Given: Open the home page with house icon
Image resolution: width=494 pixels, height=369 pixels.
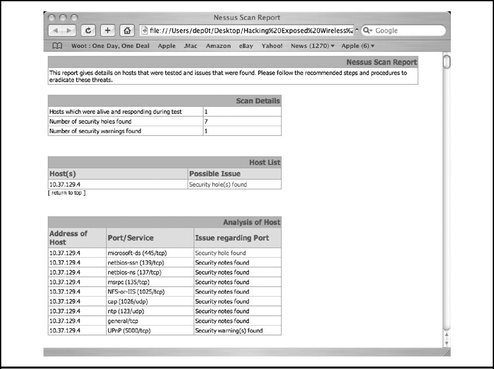Looking at the screenshot, I should tap(127, 31).
